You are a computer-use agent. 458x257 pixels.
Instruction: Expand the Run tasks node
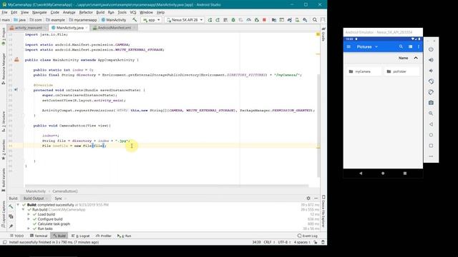(29, 228)
